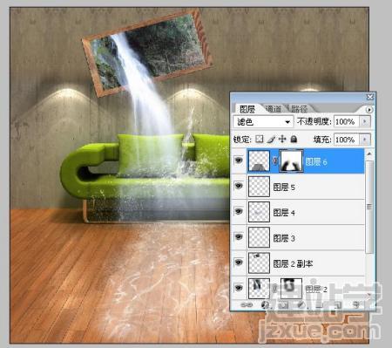This screenshot has width=392, height=348.
Task: Switch to the 路径 tab
Action: point(300,109)
